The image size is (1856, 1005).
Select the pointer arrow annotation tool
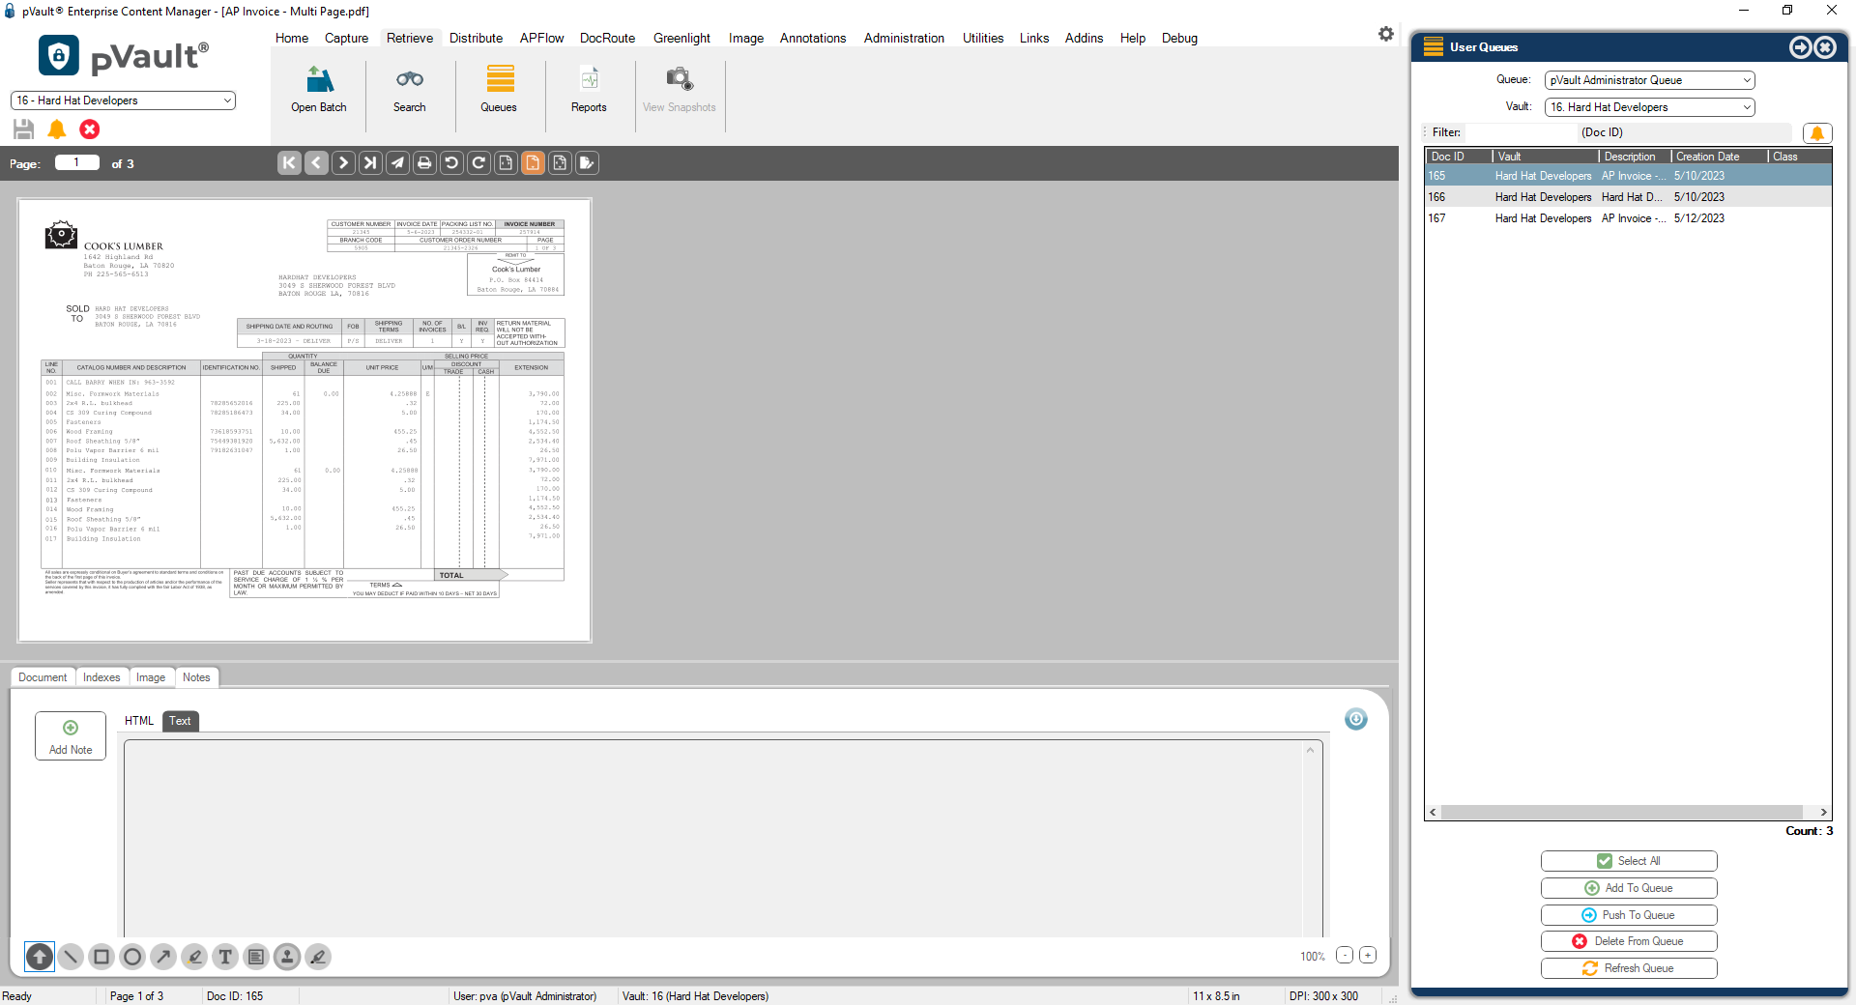pyautogui.click(x=40, y=957)
